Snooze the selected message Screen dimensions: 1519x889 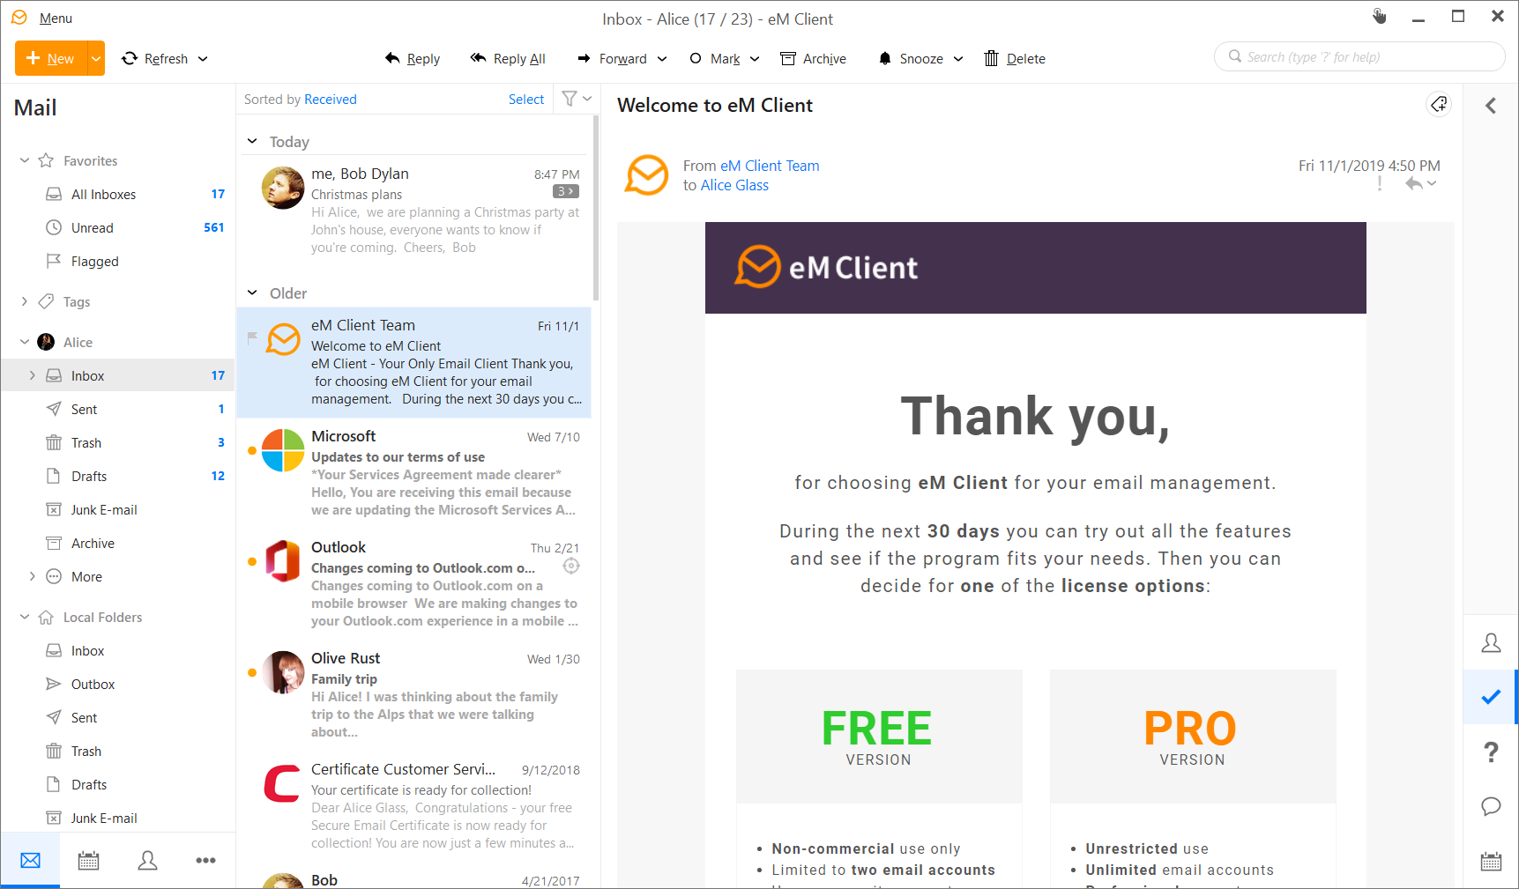[911, 58]
